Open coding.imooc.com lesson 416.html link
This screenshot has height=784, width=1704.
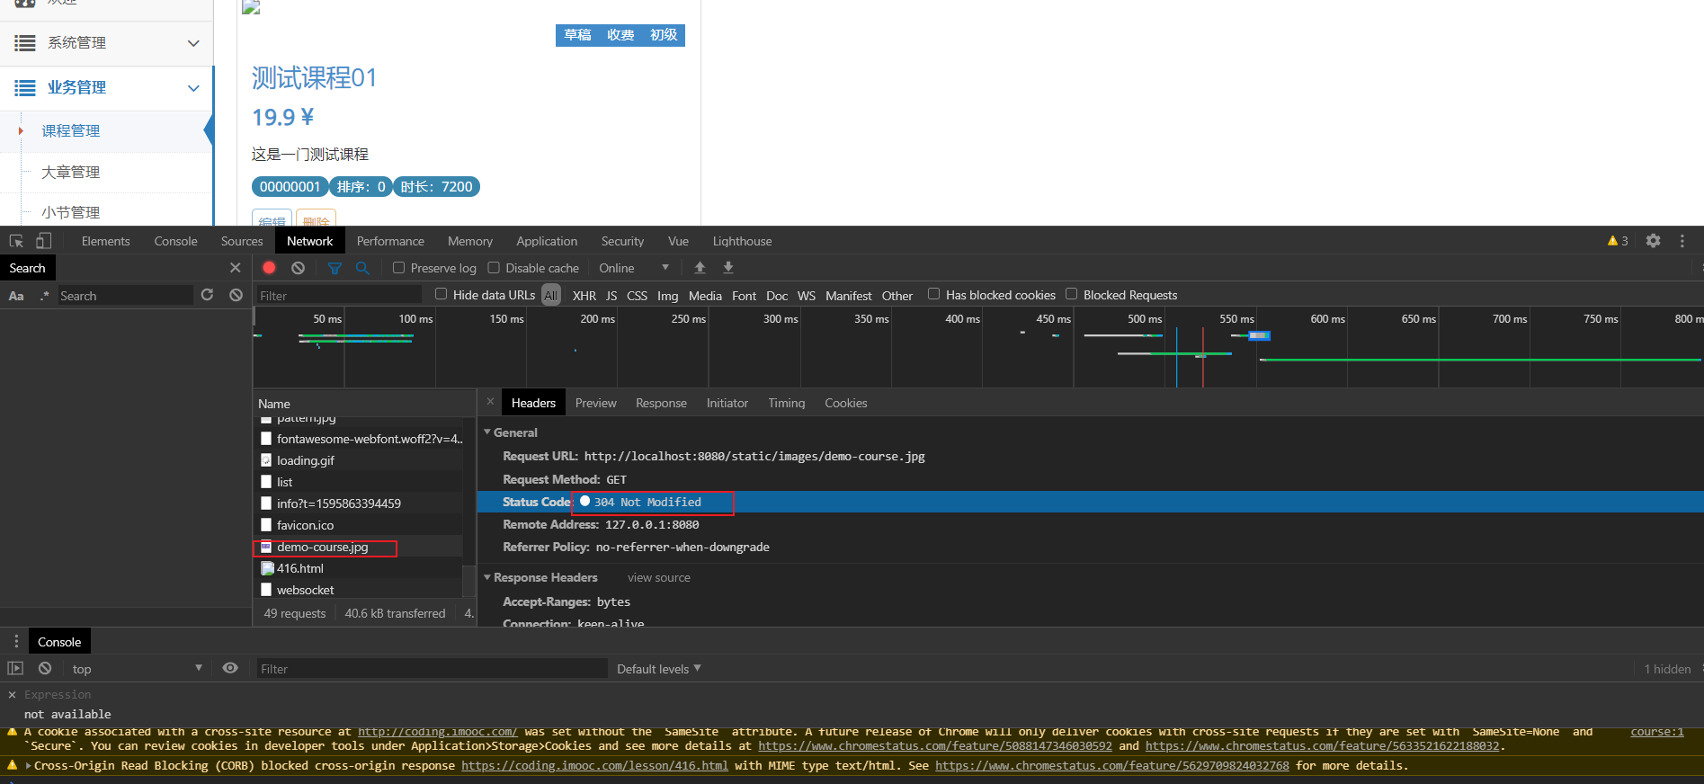[595, 766]
